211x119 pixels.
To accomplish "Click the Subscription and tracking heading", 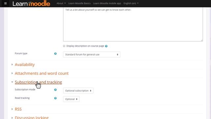I will tap(38, 82).
